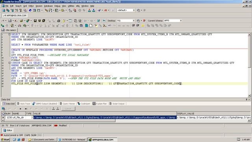Viewport: 252px width, 142px height.
Task: Click the blue document icon beside paste
Action: pos(87,26)
